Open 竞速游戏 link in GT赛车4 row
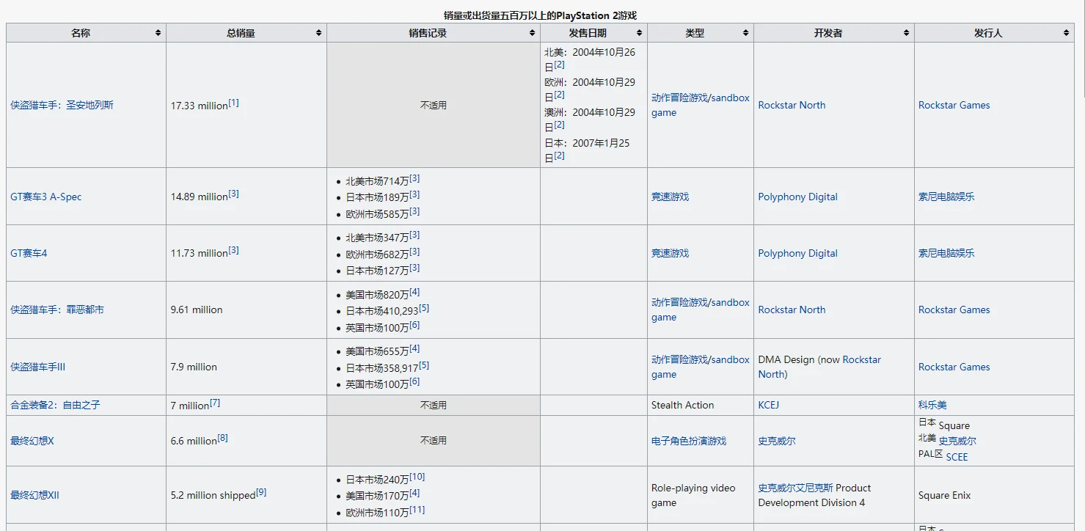Screen dimensions: 1085x531 click(670, 253)
